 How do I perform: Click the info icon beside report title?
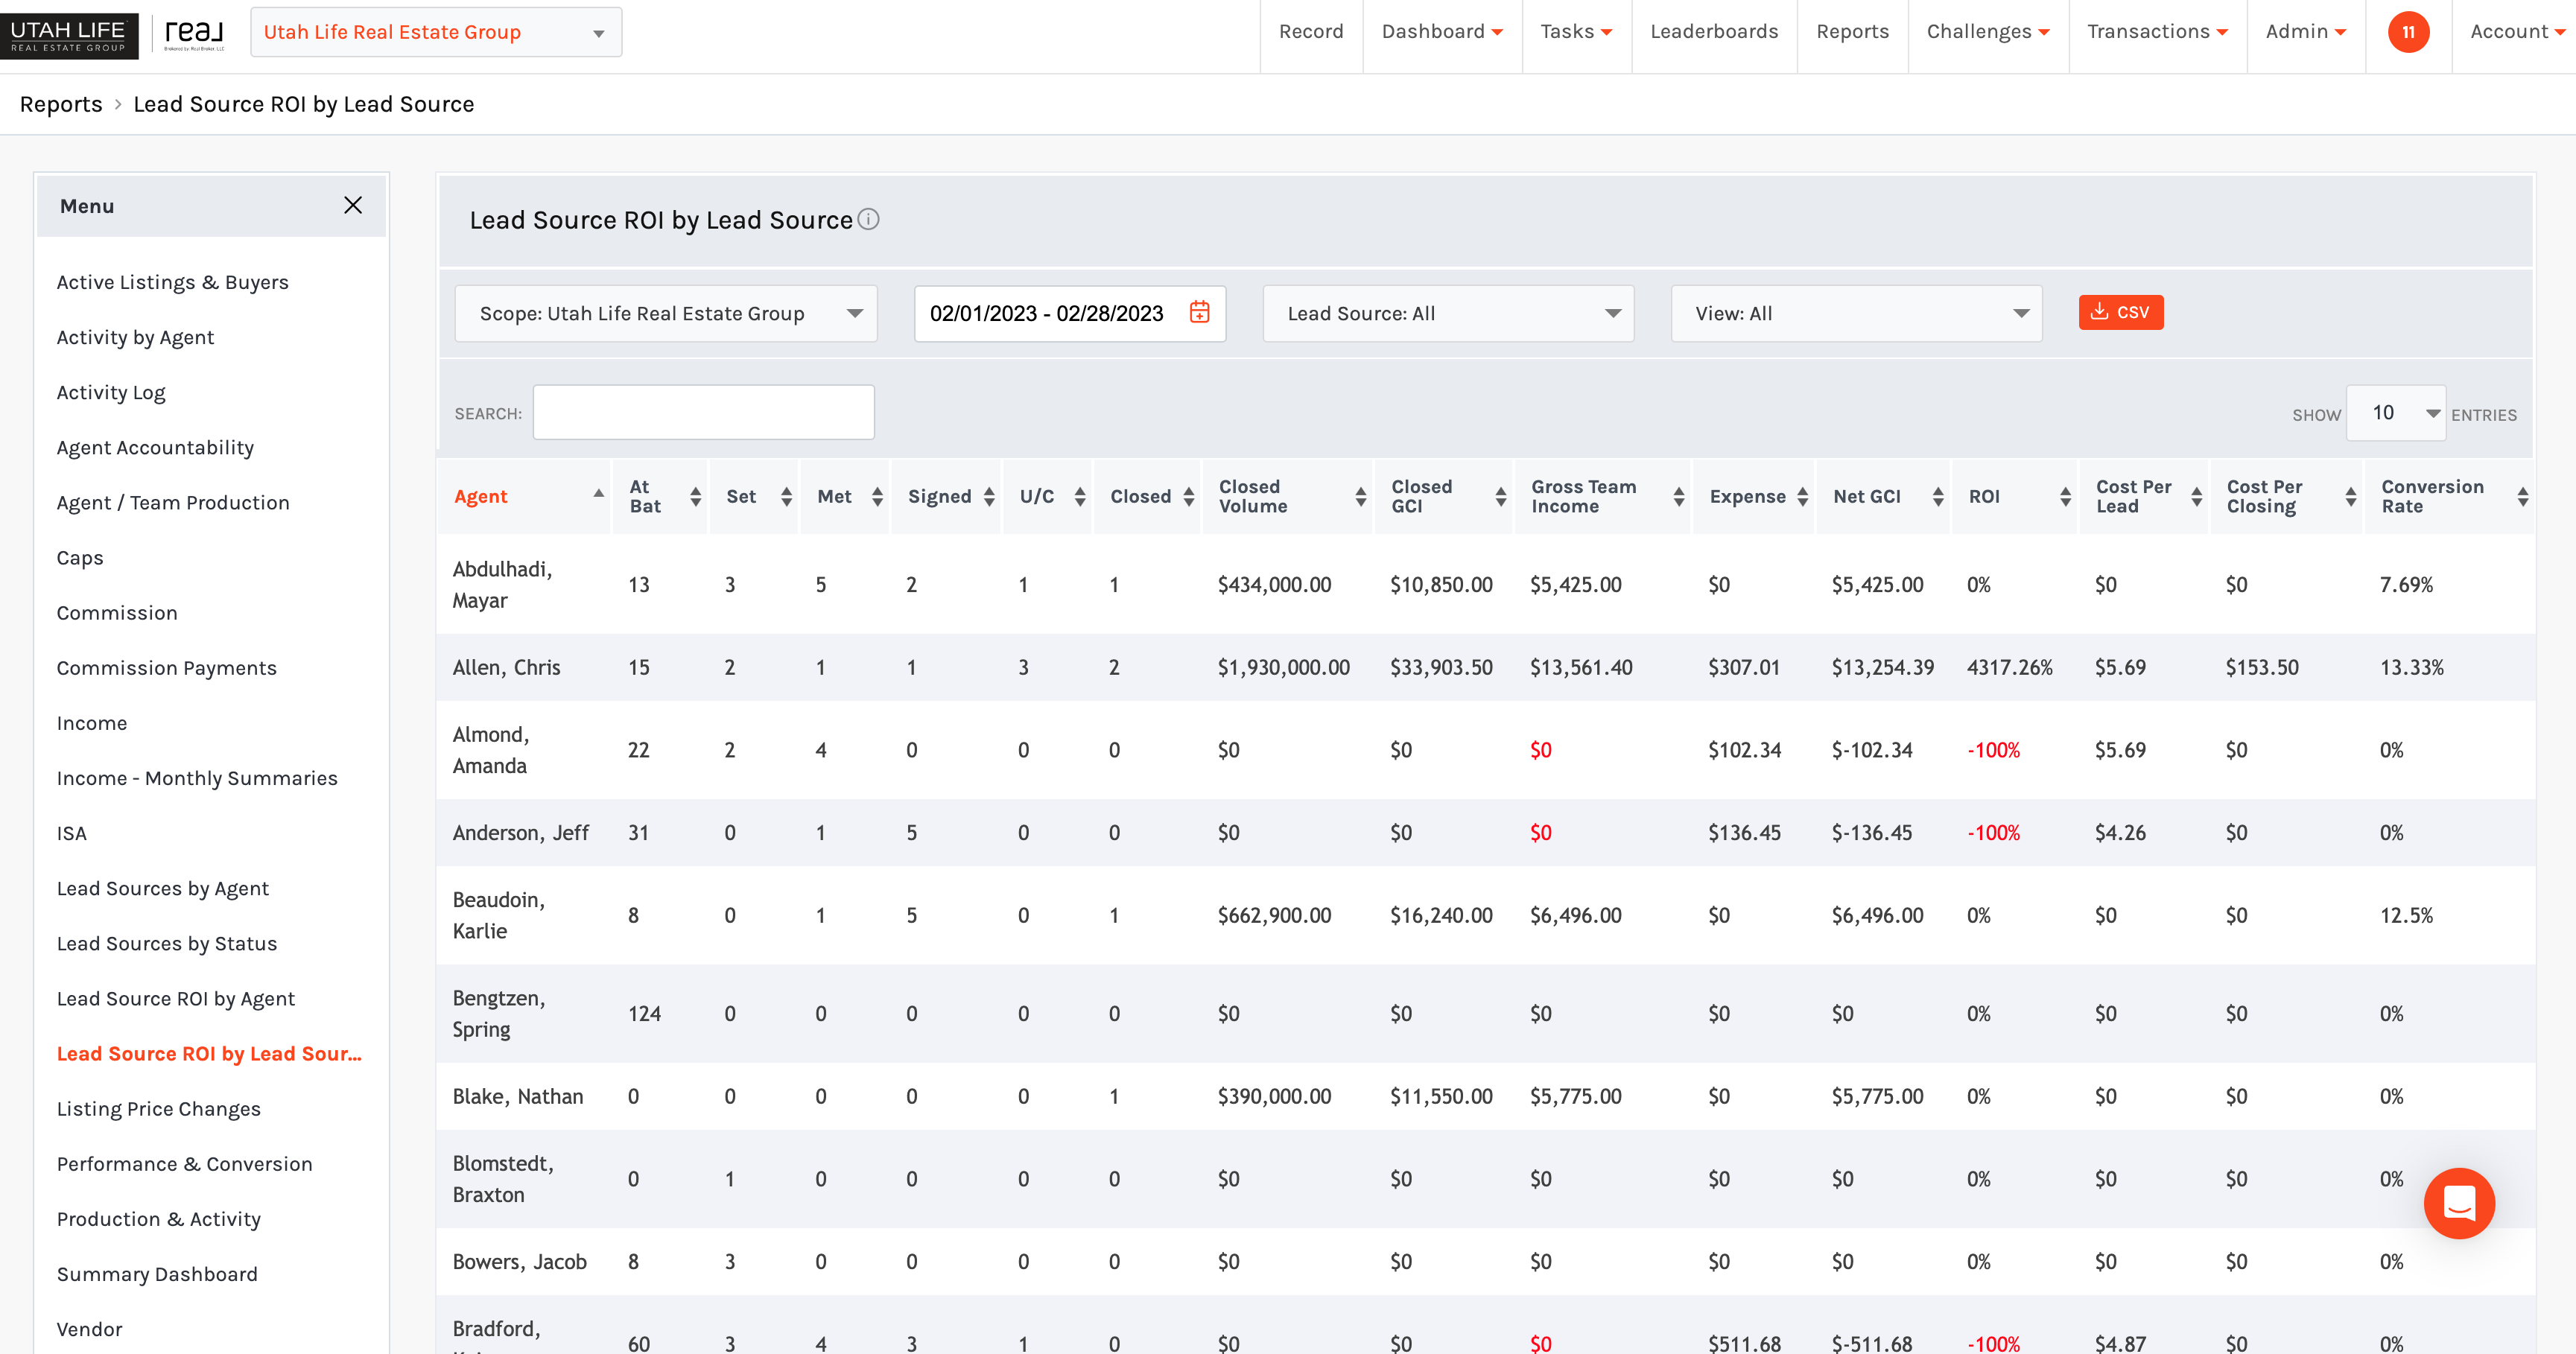tap(869, 219)
